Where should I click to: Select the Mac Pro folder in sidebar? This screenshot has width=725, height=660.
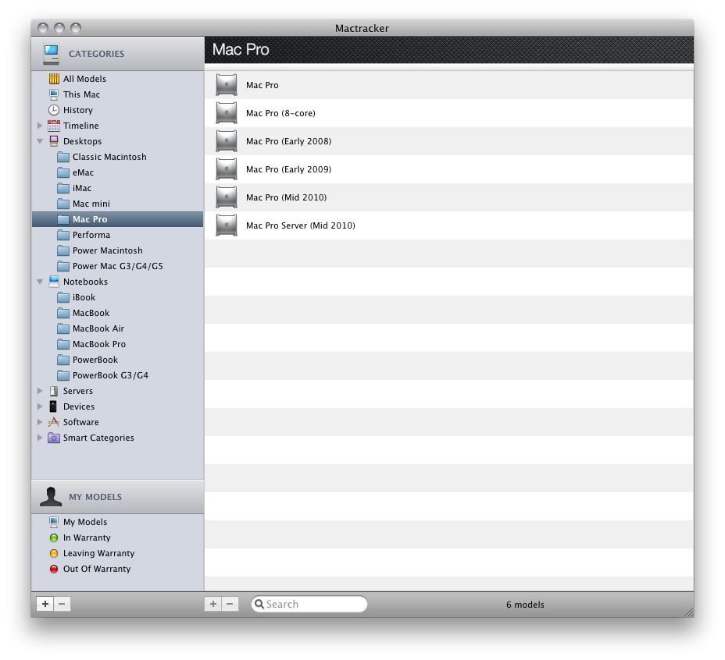tap(117, 219)
